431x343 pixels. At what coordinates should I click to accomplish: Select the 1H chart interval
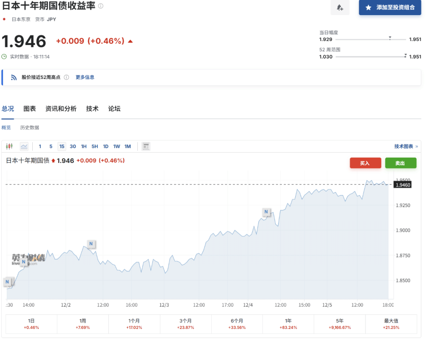click(84, 146)
